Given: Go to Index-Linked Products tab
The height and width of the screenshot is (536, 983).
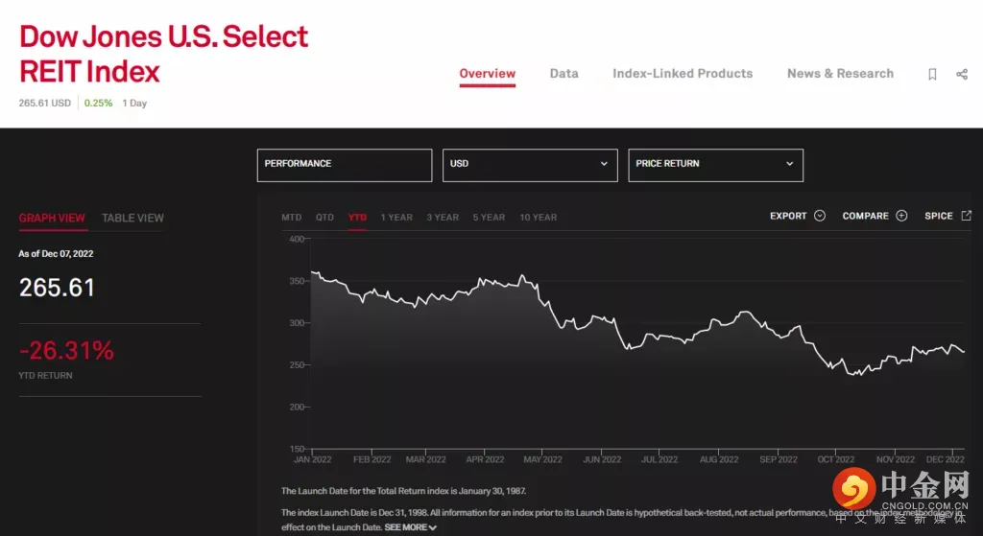Looking at the screenshot, I should (683, 74).
